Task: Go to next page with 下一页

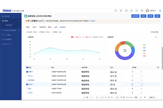Action: [x=123, y=97]
